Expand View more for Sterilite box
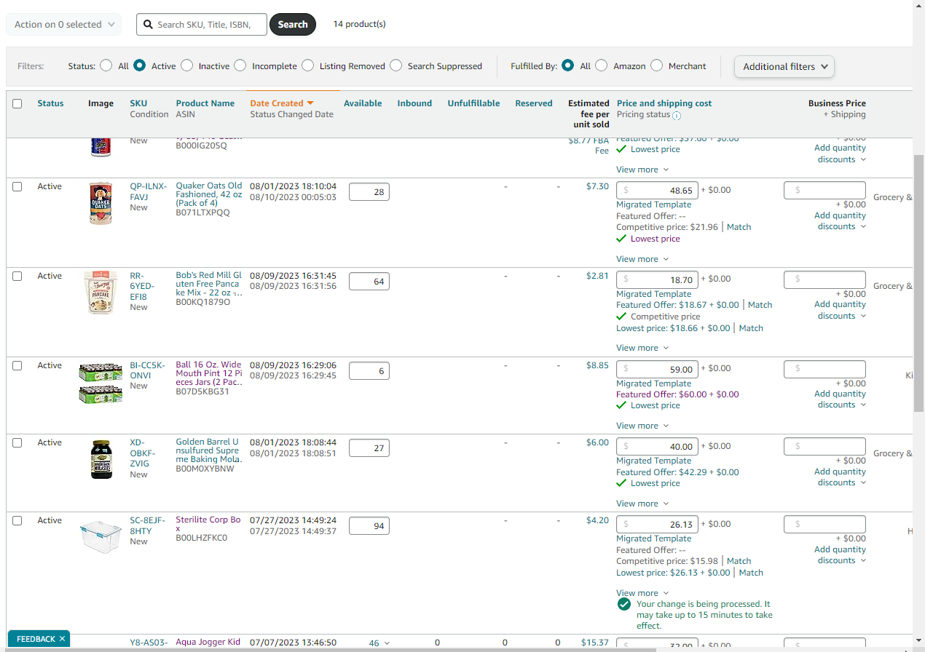This screenshot has width=925, height=652. coord(642,593)
